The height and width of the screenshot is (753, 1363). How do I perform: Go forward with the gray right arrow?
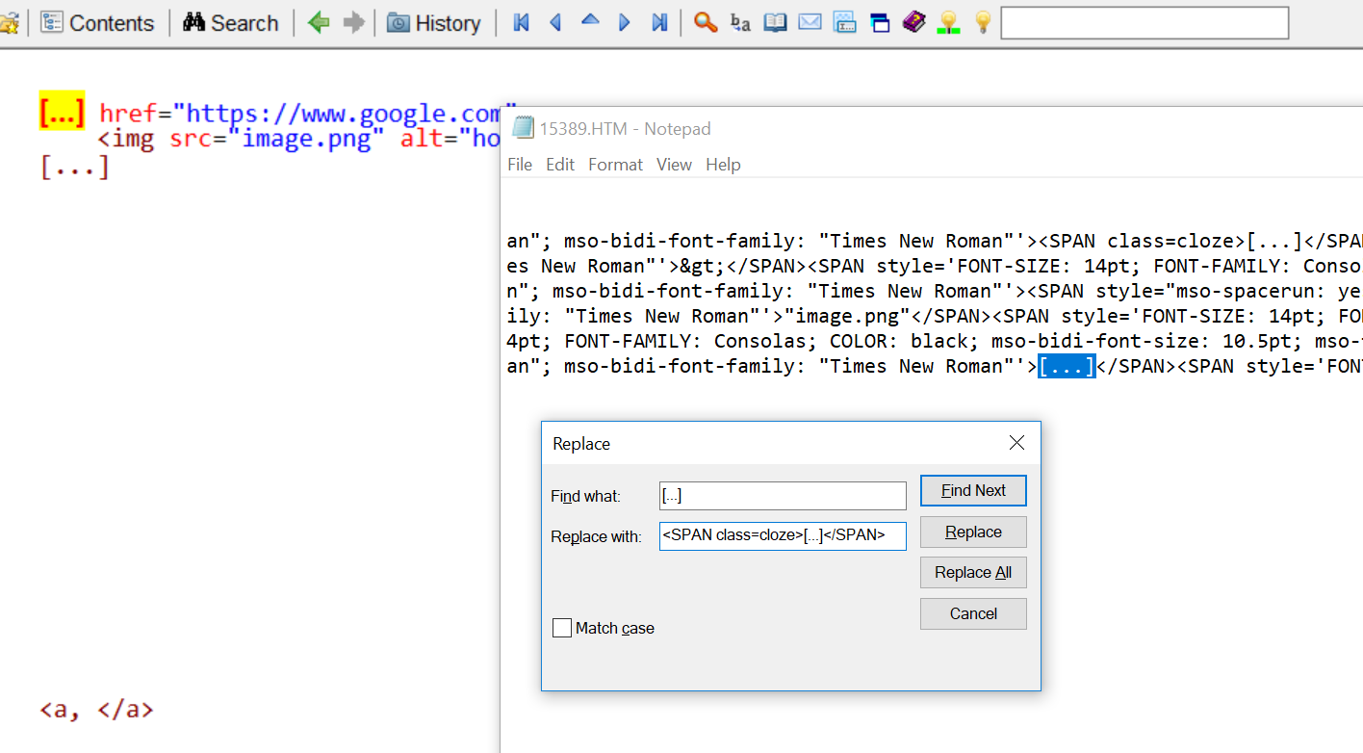(x=354, y=23)
